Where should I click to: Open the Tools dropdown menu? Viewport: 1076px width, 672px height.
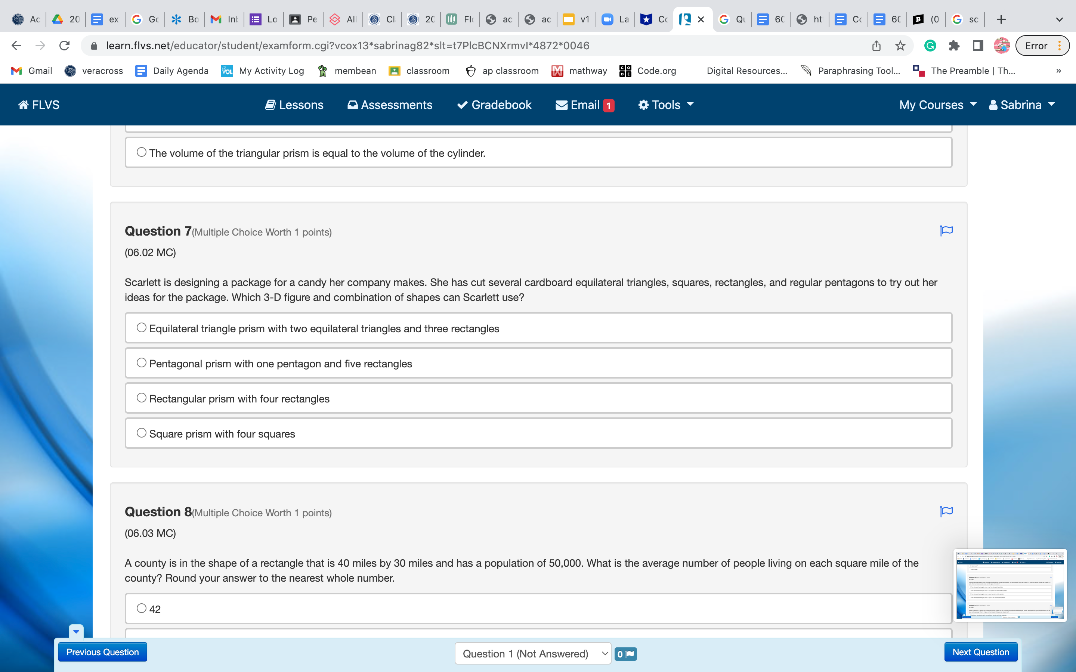pyautogui.click(x=666, y=105)
